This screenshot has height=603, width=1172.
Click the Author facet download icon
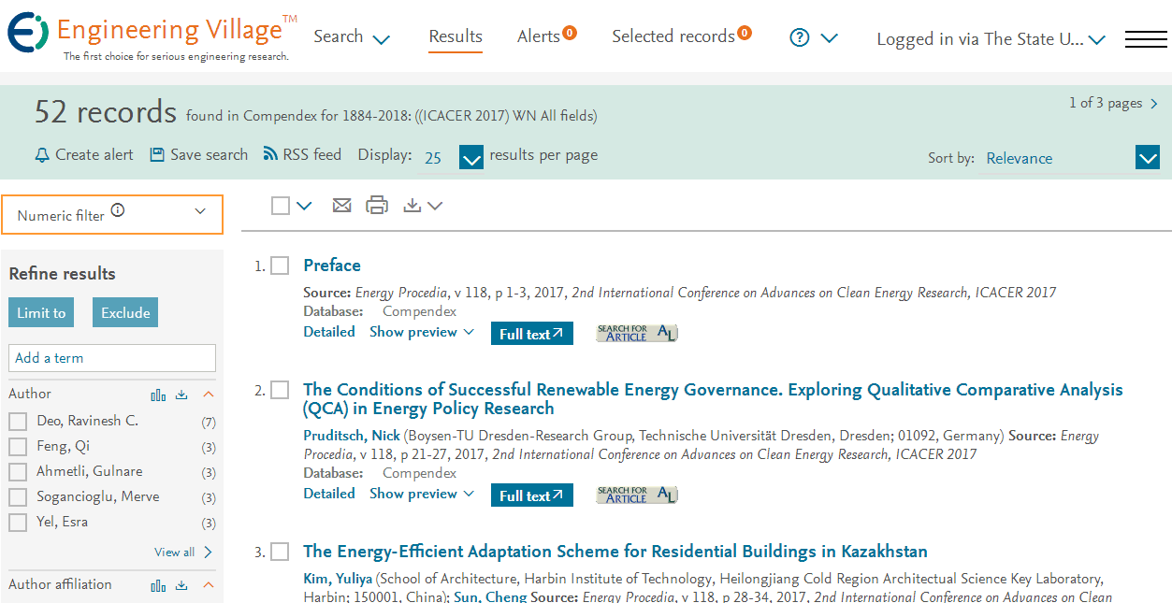[182, 395]
